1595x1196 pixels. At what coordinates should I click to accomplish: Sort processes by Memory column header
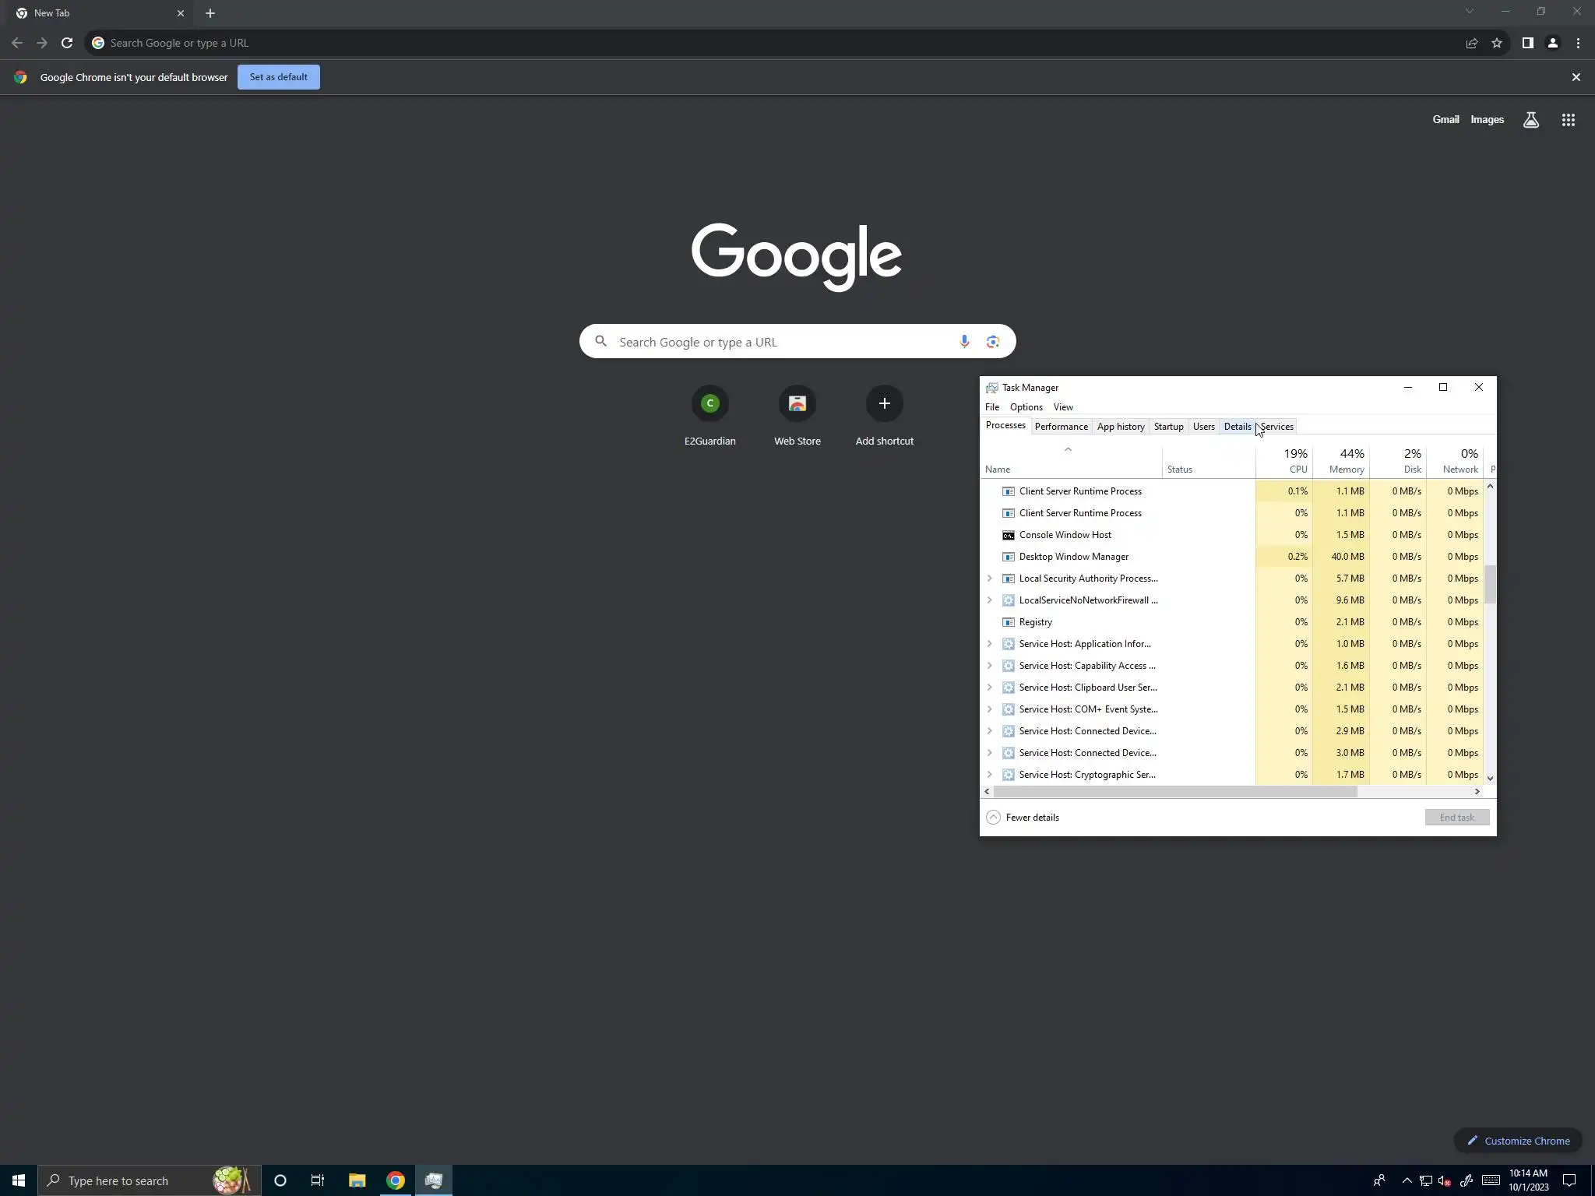[x=1346, y=461]
